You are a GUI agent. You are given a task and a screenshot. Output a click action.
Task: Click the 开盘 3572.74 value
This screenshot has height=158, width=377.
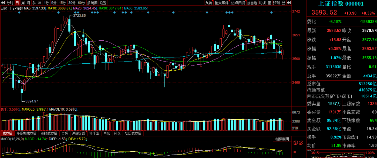click(370, 40)
